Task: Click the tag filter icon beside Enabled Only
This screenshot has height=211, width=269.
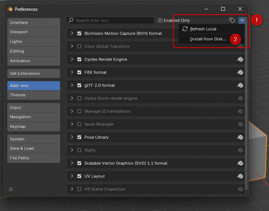Action: coord(232,20)
